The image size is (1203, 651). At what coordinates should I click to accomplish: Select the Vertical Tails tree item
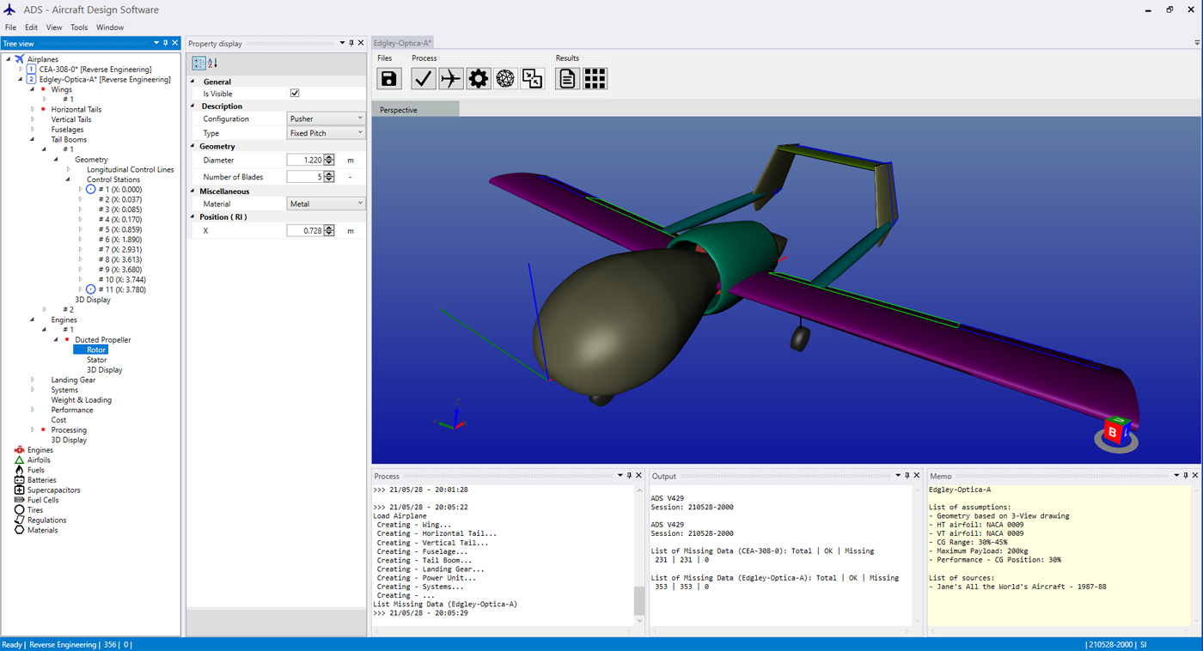(x=71, y=119)
